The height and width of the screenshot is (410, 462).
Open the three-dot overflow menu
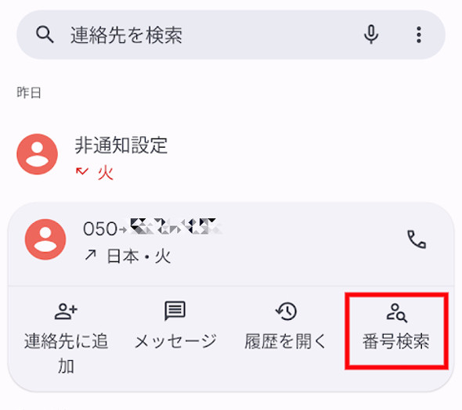[419, 34]
